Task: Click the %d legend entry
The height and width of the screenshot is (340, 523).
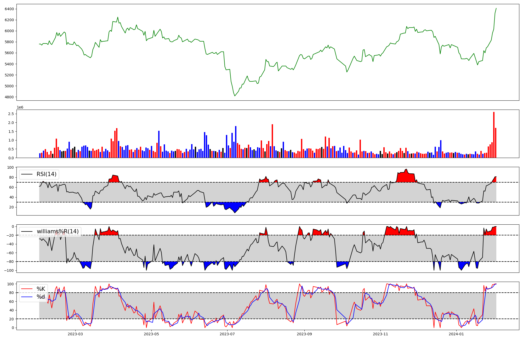Action: (x=41, y=297)
